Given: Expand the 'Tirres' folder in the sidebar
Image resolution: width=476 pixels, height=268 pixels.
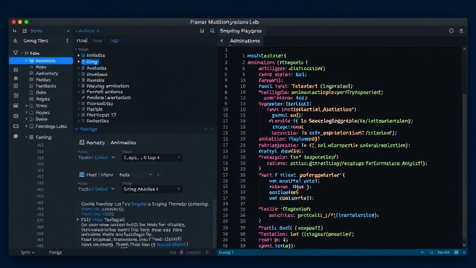Looking at the screenshot, I should pos(26,106).
